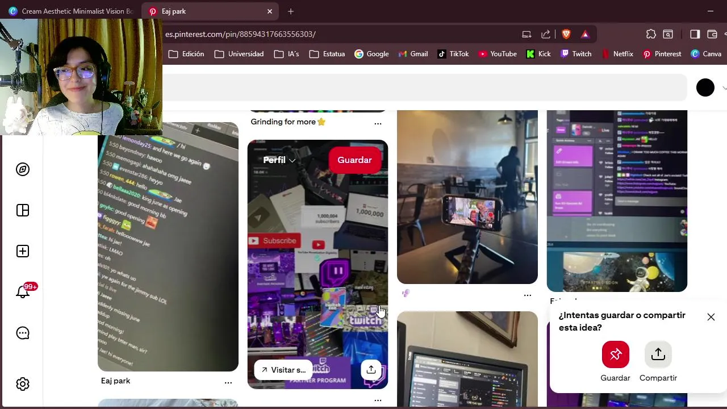The height and width of the screenshot is (409, 727).
Task: Close the Eaj park tab
Action: click(270, 11)
